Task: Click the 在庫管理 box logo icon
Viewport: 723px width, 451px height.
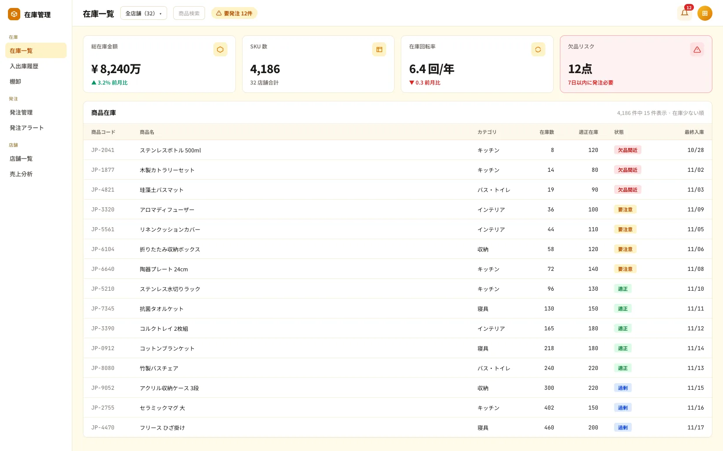Action: [x=14, y=14]
